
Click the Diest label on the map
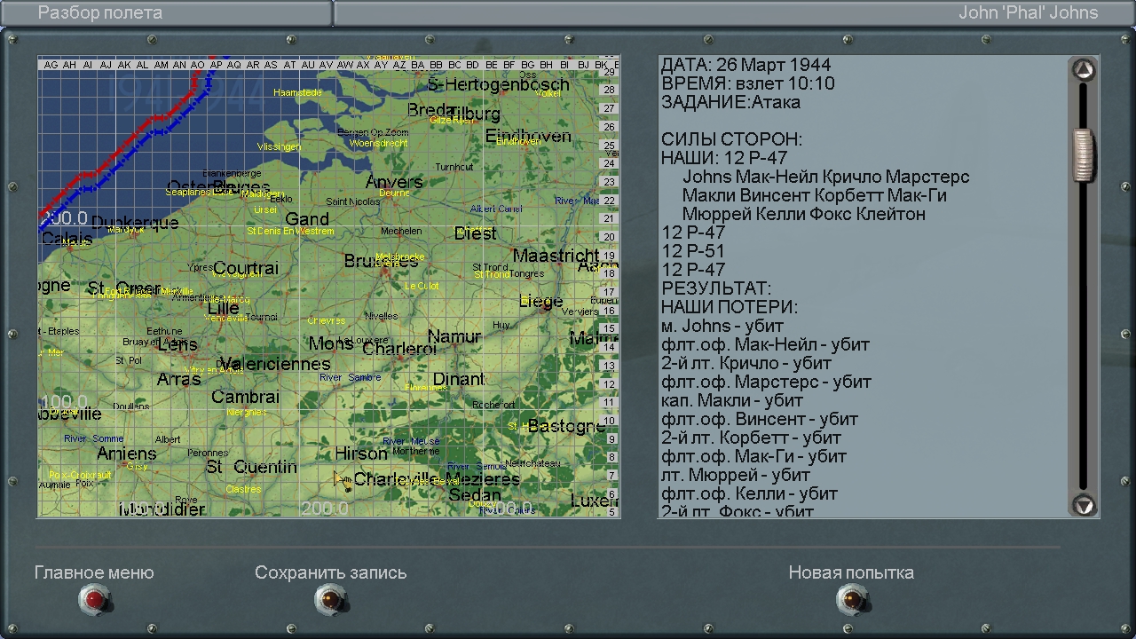(475, 233)
